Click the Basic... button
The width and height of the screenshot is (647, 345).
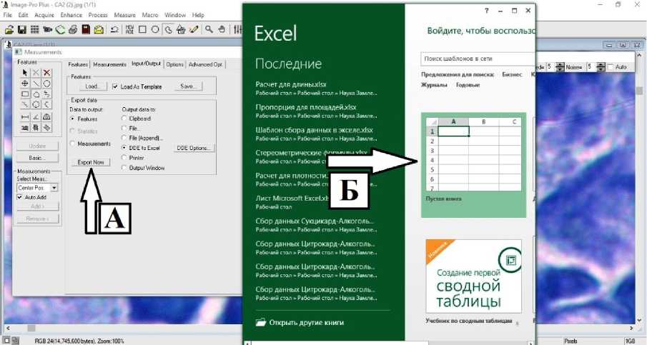pos(37,158)
